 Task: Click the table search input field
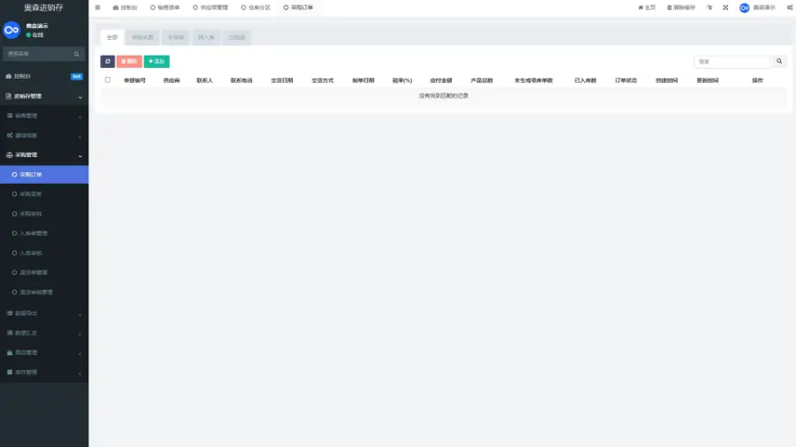pyautogui.click(x=731, y=62)
